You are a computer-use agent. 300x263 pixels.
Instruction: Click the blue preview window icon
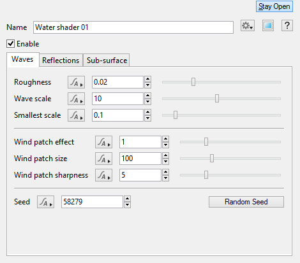click(x=268, y=25)
